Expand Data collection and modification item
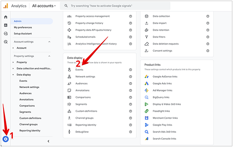Screen dimensions: 233x147 13,69
